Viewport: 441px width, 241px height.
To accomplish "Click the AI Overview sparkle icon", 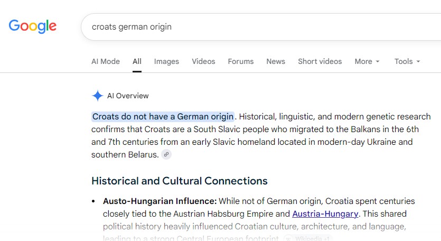I will tap(98, 96).
